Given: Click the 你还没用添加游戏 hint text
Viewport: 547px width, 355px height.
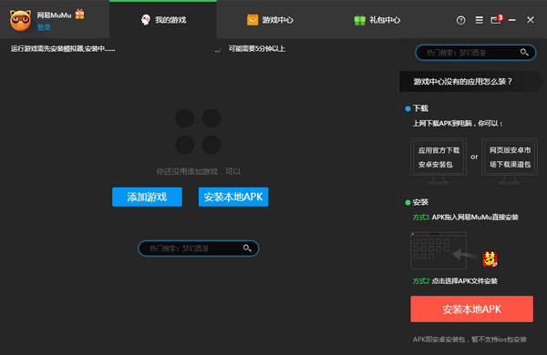Looking at the screenshot, I should [x=199, y=172].
